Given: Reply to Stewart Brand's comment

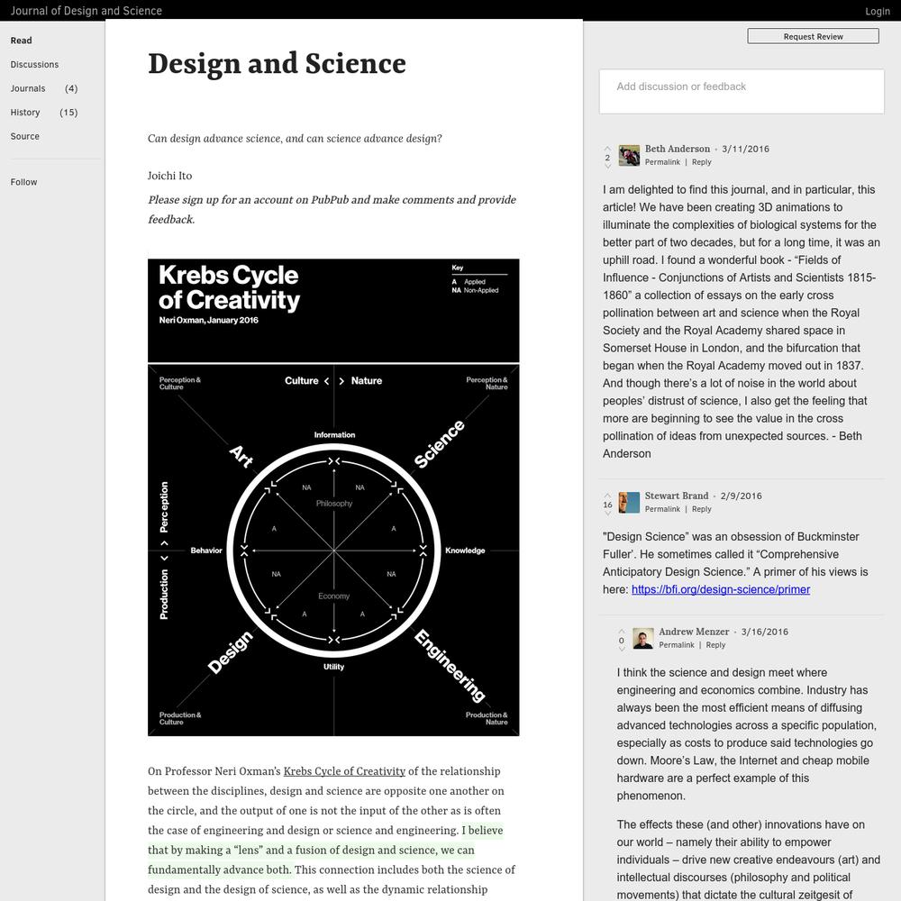Looking at the screenshot, I should pyautogui.click(x=702, y=509).
